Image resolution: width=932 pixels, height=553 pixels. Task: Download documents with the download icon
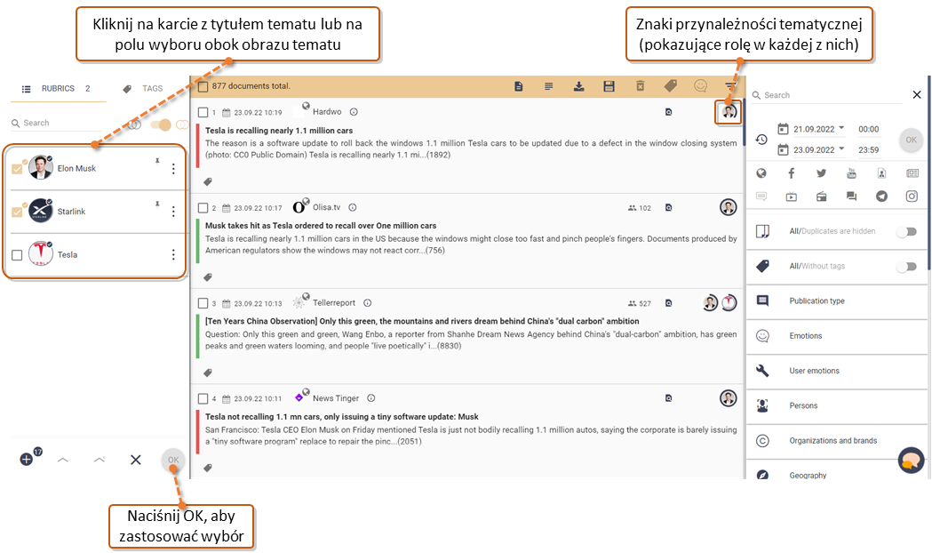click(x=578, y=86)
